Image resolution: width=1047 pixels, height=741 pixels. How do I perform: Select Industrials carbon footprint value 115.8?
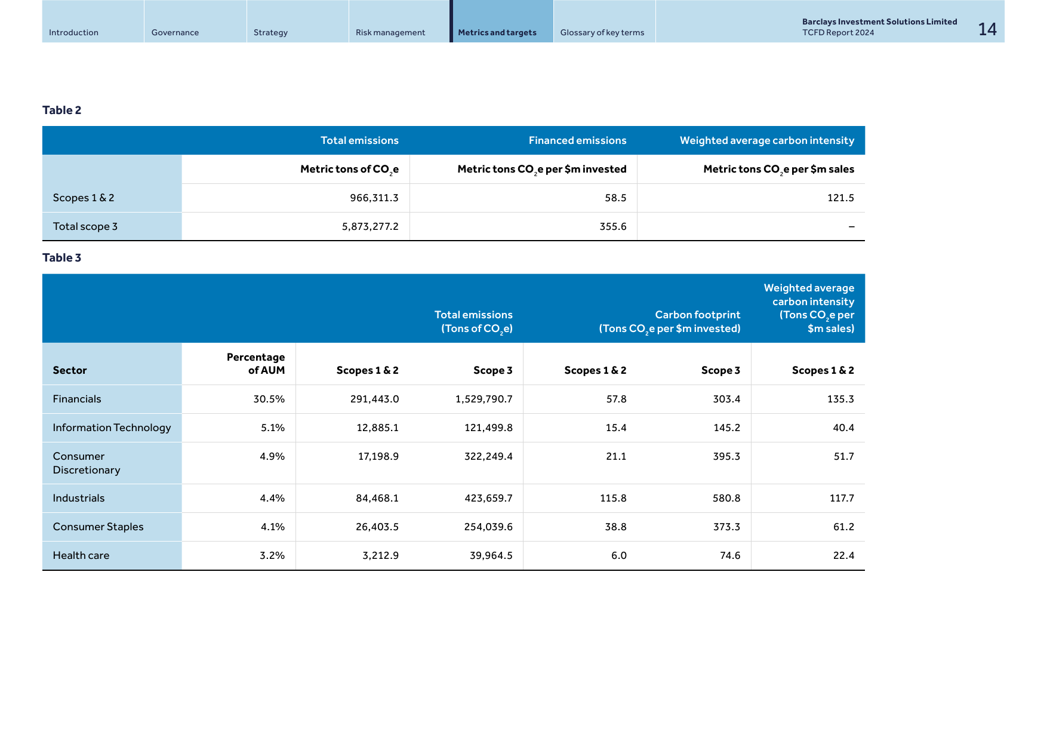point(613,498)
